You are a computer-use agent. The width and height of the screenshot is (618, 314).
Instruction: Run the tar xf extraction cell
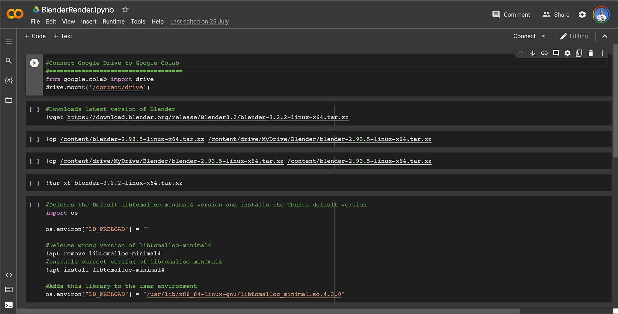tap(34, 183)
